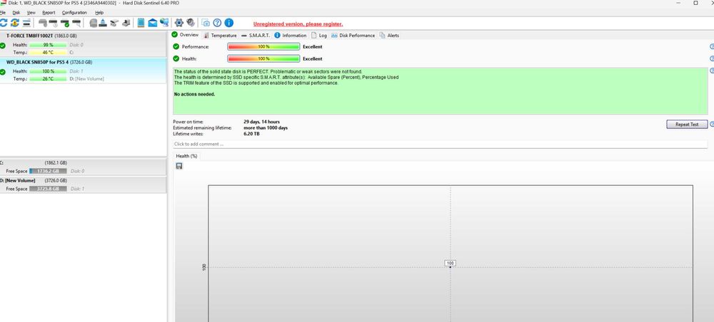Click the blue envelope email toolbar icon
The height and width of the screenshot is (322, 714).
[153, 23]
